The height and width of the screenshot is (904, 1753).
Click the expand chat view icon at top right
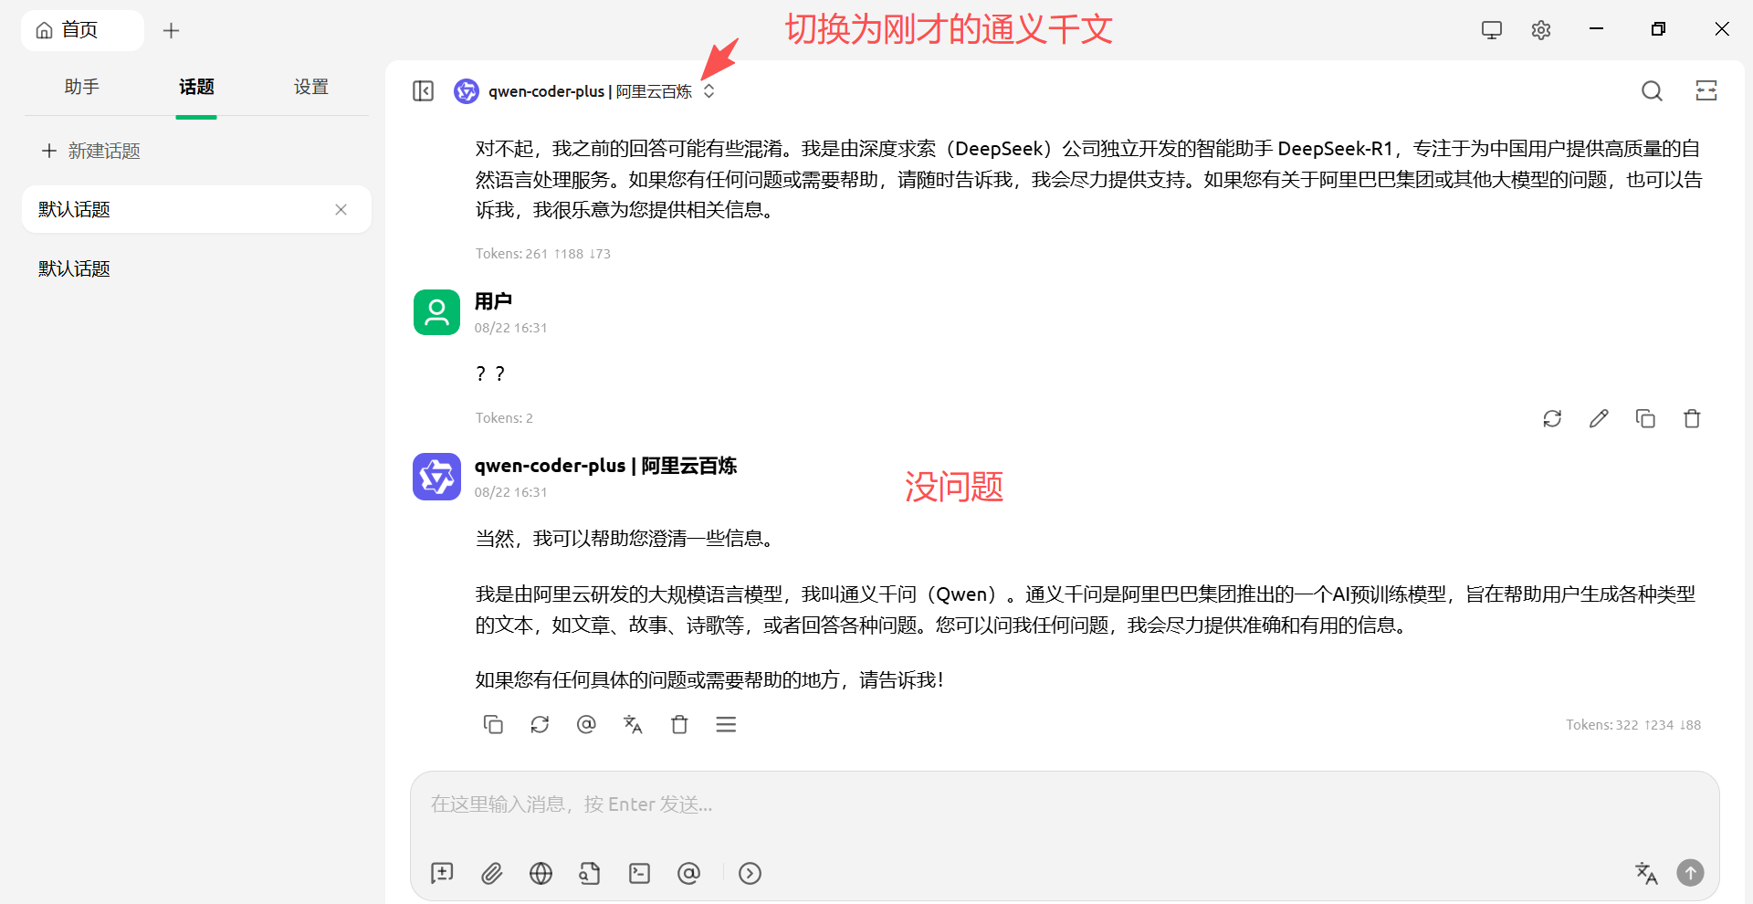[x=1706, y=90]
